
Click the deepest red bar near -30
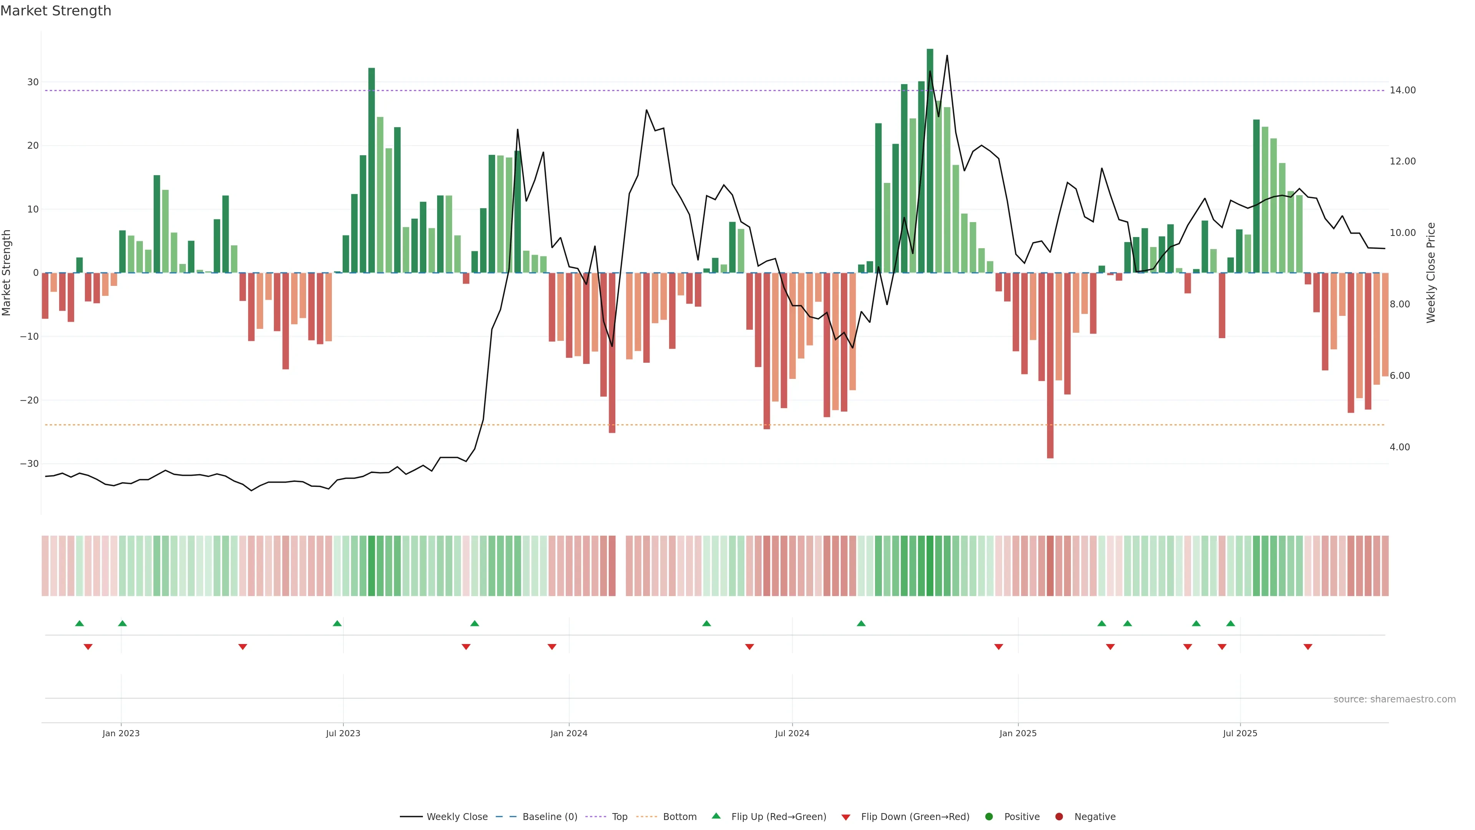click(x=1050, y=367)
